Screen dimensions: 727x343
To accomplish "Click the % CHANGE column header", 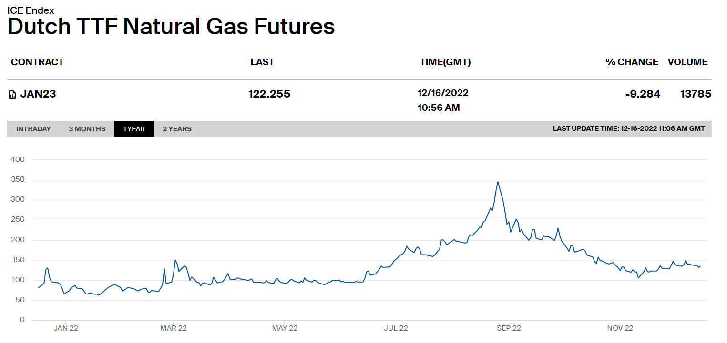I will click(x=632, y=62).
